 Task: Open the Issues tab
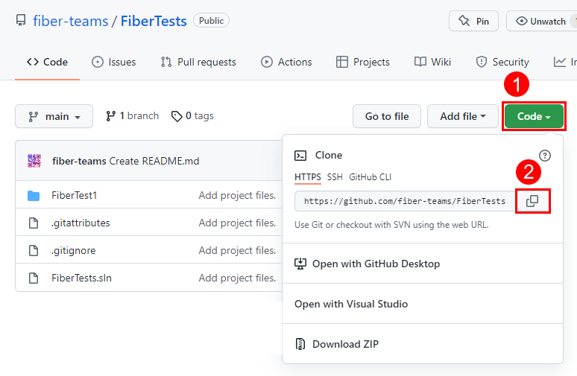[x=113, y=62]
